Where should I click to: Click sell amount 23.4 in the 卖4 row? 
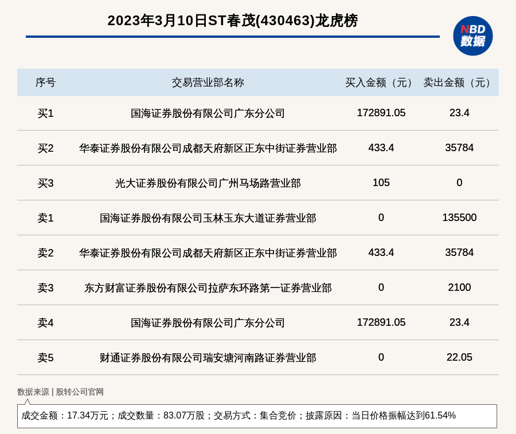click(x=459, y=322)
